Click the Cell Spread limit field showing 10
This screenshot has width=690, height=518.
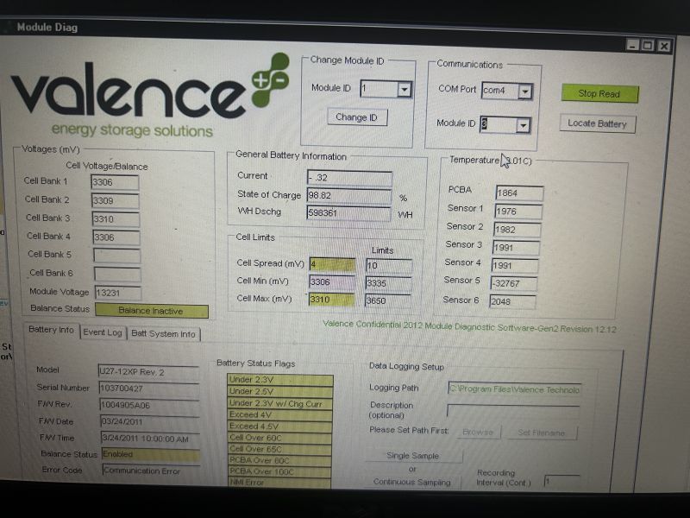[x=389, y=266]
